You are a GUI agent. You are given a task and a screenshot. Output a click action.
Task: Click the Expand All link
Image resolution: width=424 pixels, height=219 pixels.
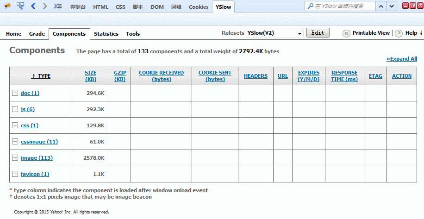tap(402, 59)
